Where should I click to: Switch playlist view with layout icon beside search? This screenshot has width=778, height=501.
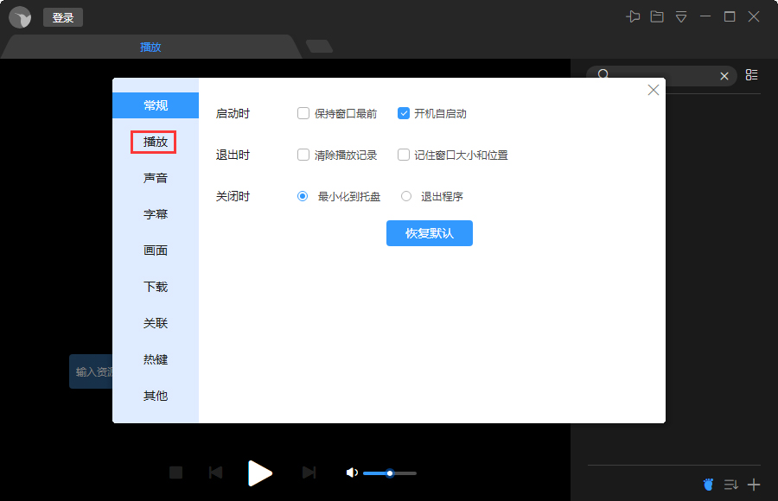pos(751,75)
